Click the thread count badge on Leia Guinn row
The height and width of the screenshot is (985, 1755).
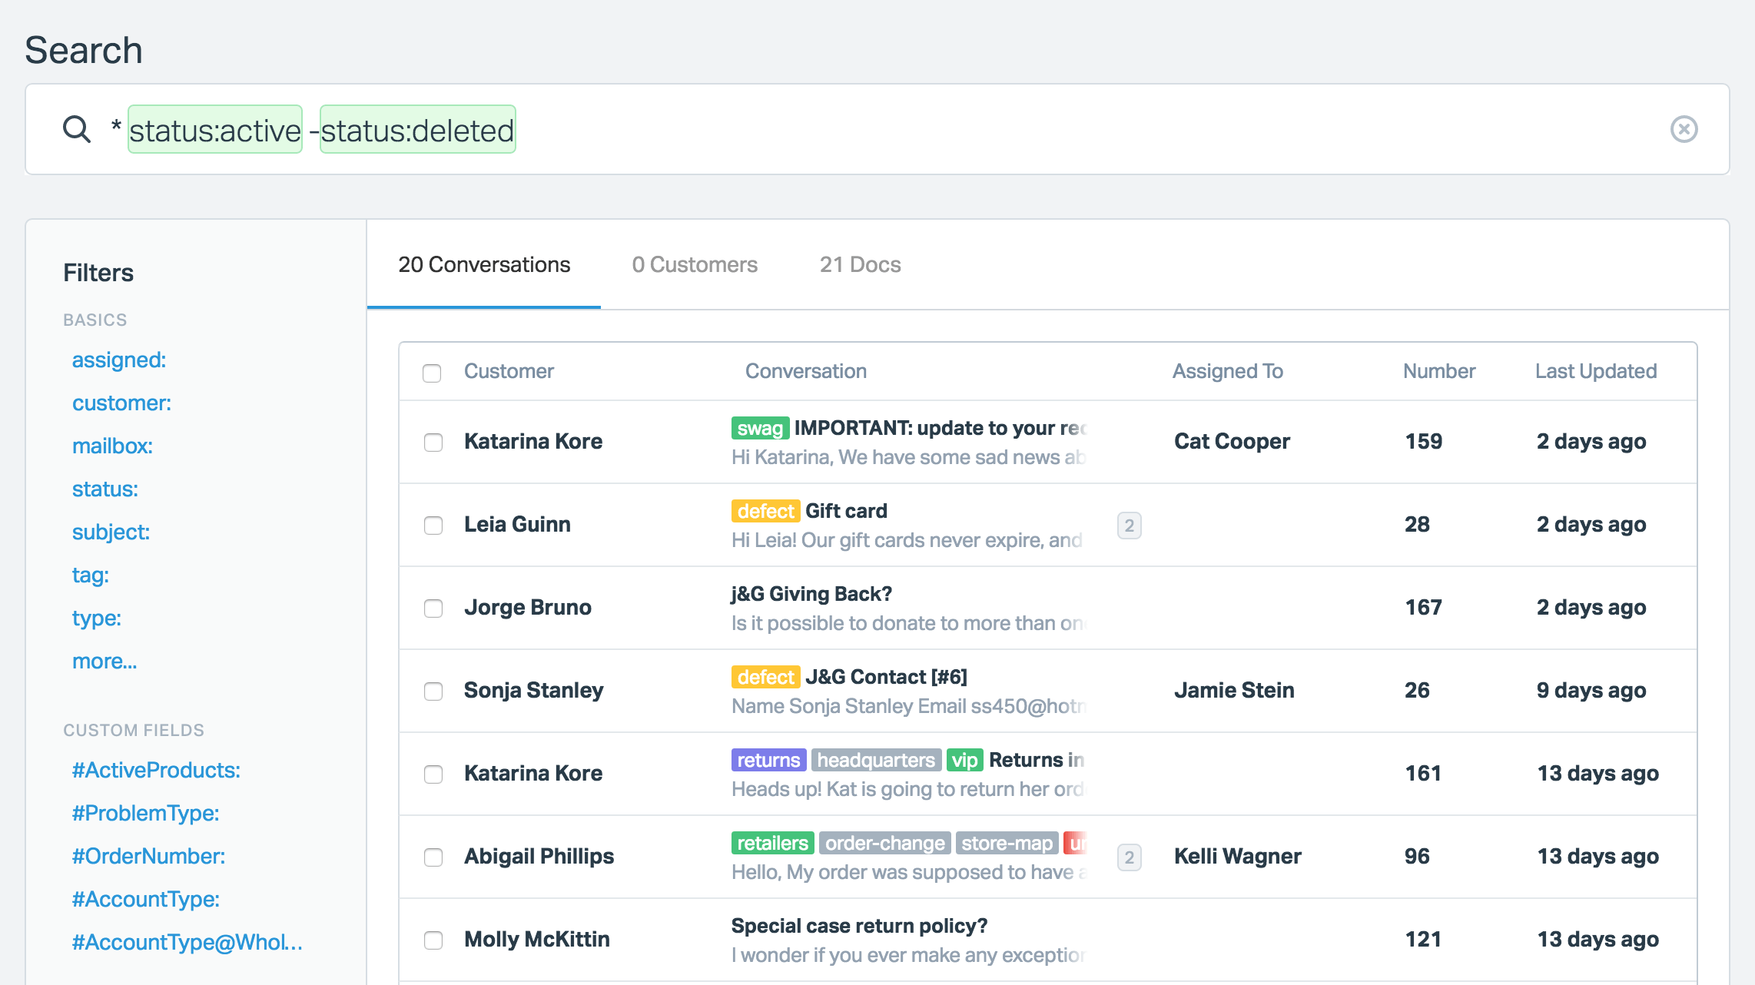pos(1129,526)
